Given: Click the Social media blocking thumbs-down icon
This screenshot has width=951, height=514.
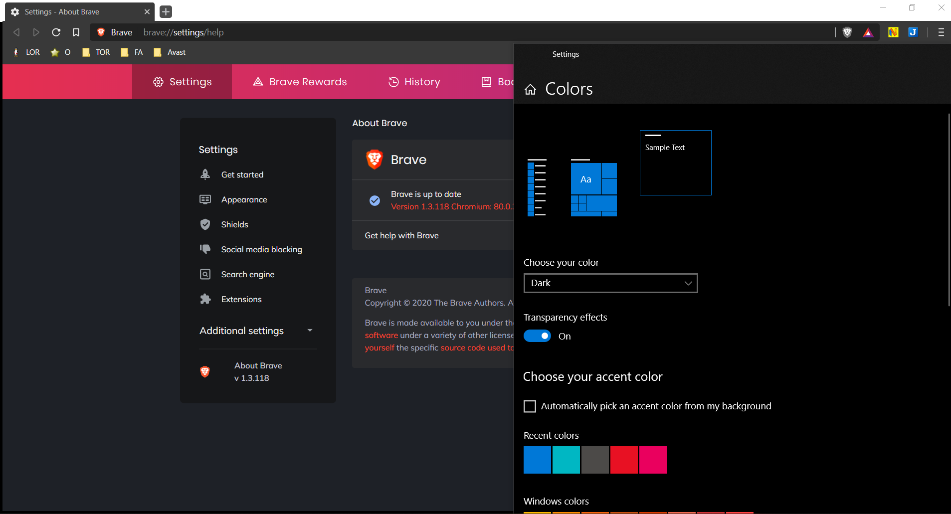Looking at the screenshot, I should tap(205, 249).
